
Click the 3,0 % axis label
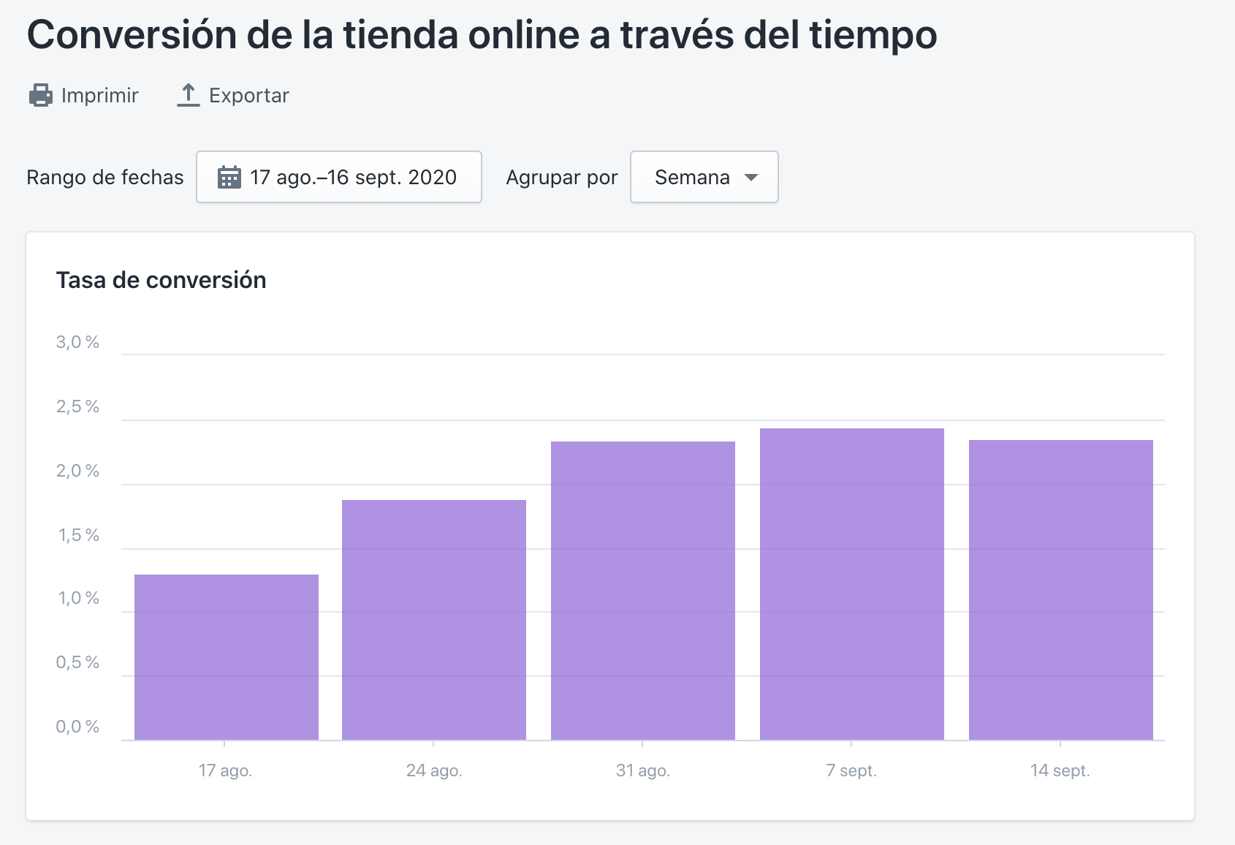[77, 342]
